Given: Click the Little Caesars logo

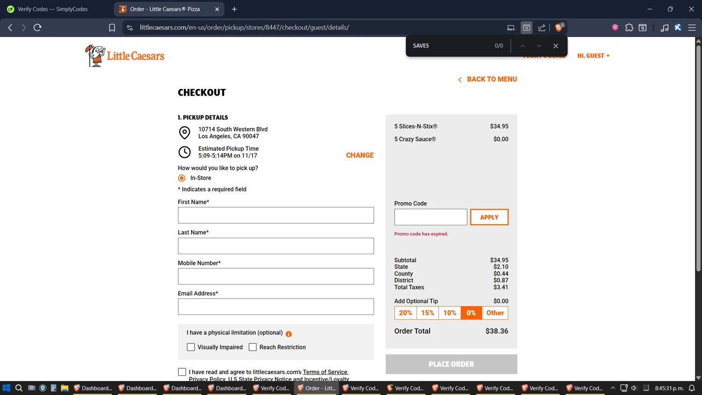Looking at the screenshot, I should 125,56.
